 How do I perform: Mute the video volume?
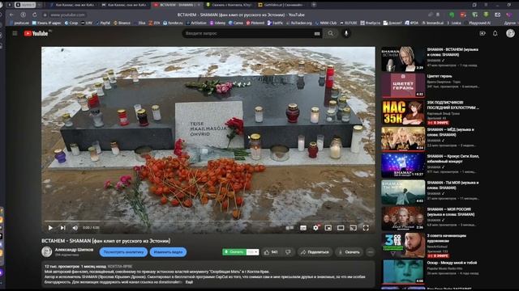click(x=75, y=228)
